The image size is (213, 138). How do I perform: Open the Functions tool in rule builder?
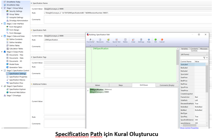(x=90, y=40)
